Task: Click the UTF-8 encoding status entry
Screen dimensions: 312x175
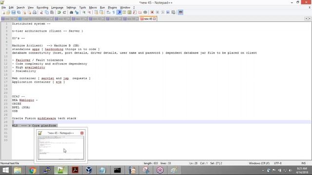Action: [x=277, y=163]
